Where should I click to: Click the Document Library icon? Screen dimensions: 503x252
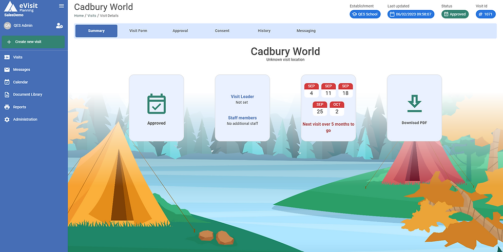pos(7,94)
